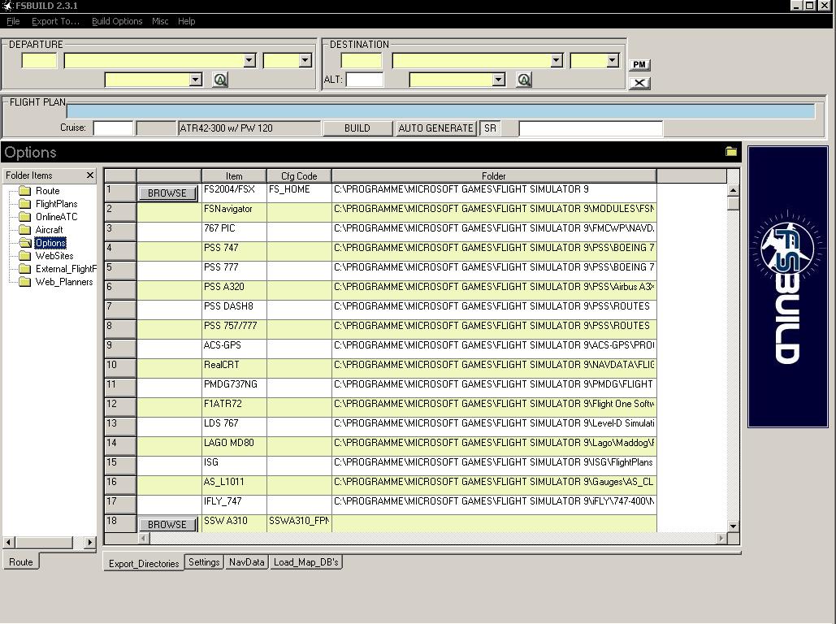836x624 pixels.
Task: Click the departure ICAO input field
Action: pos(39,60)
